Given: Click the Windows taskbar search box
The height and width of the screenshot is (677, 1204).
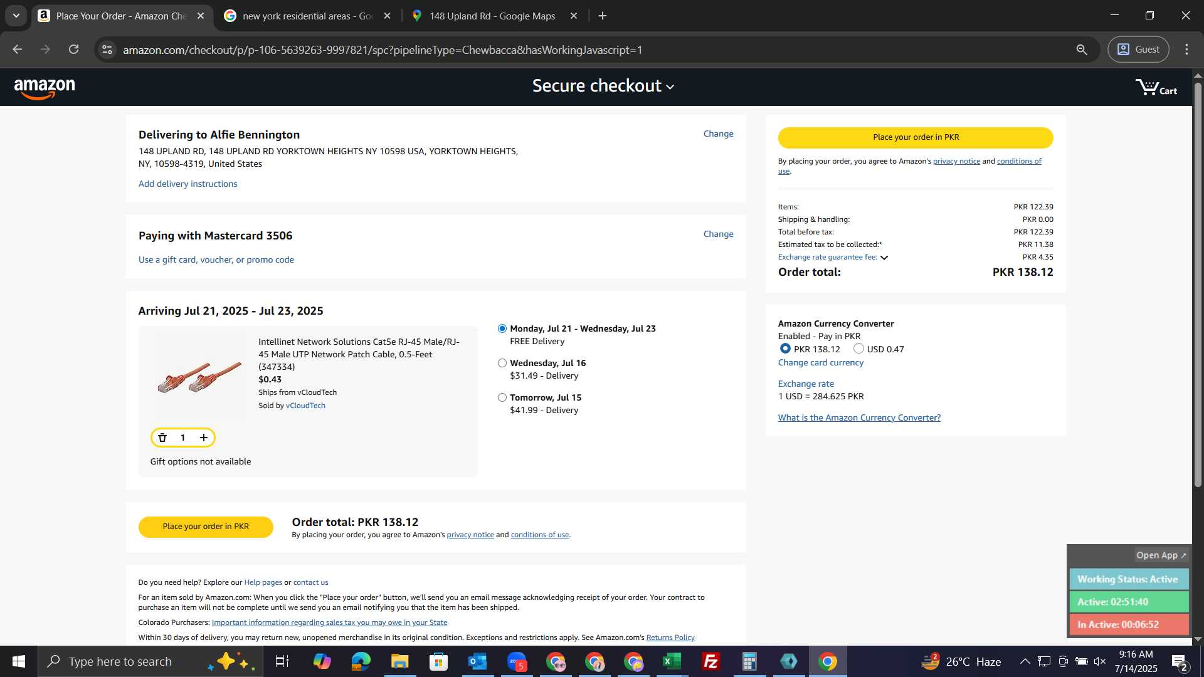Looking at the screenshot, I should [150, 661].
